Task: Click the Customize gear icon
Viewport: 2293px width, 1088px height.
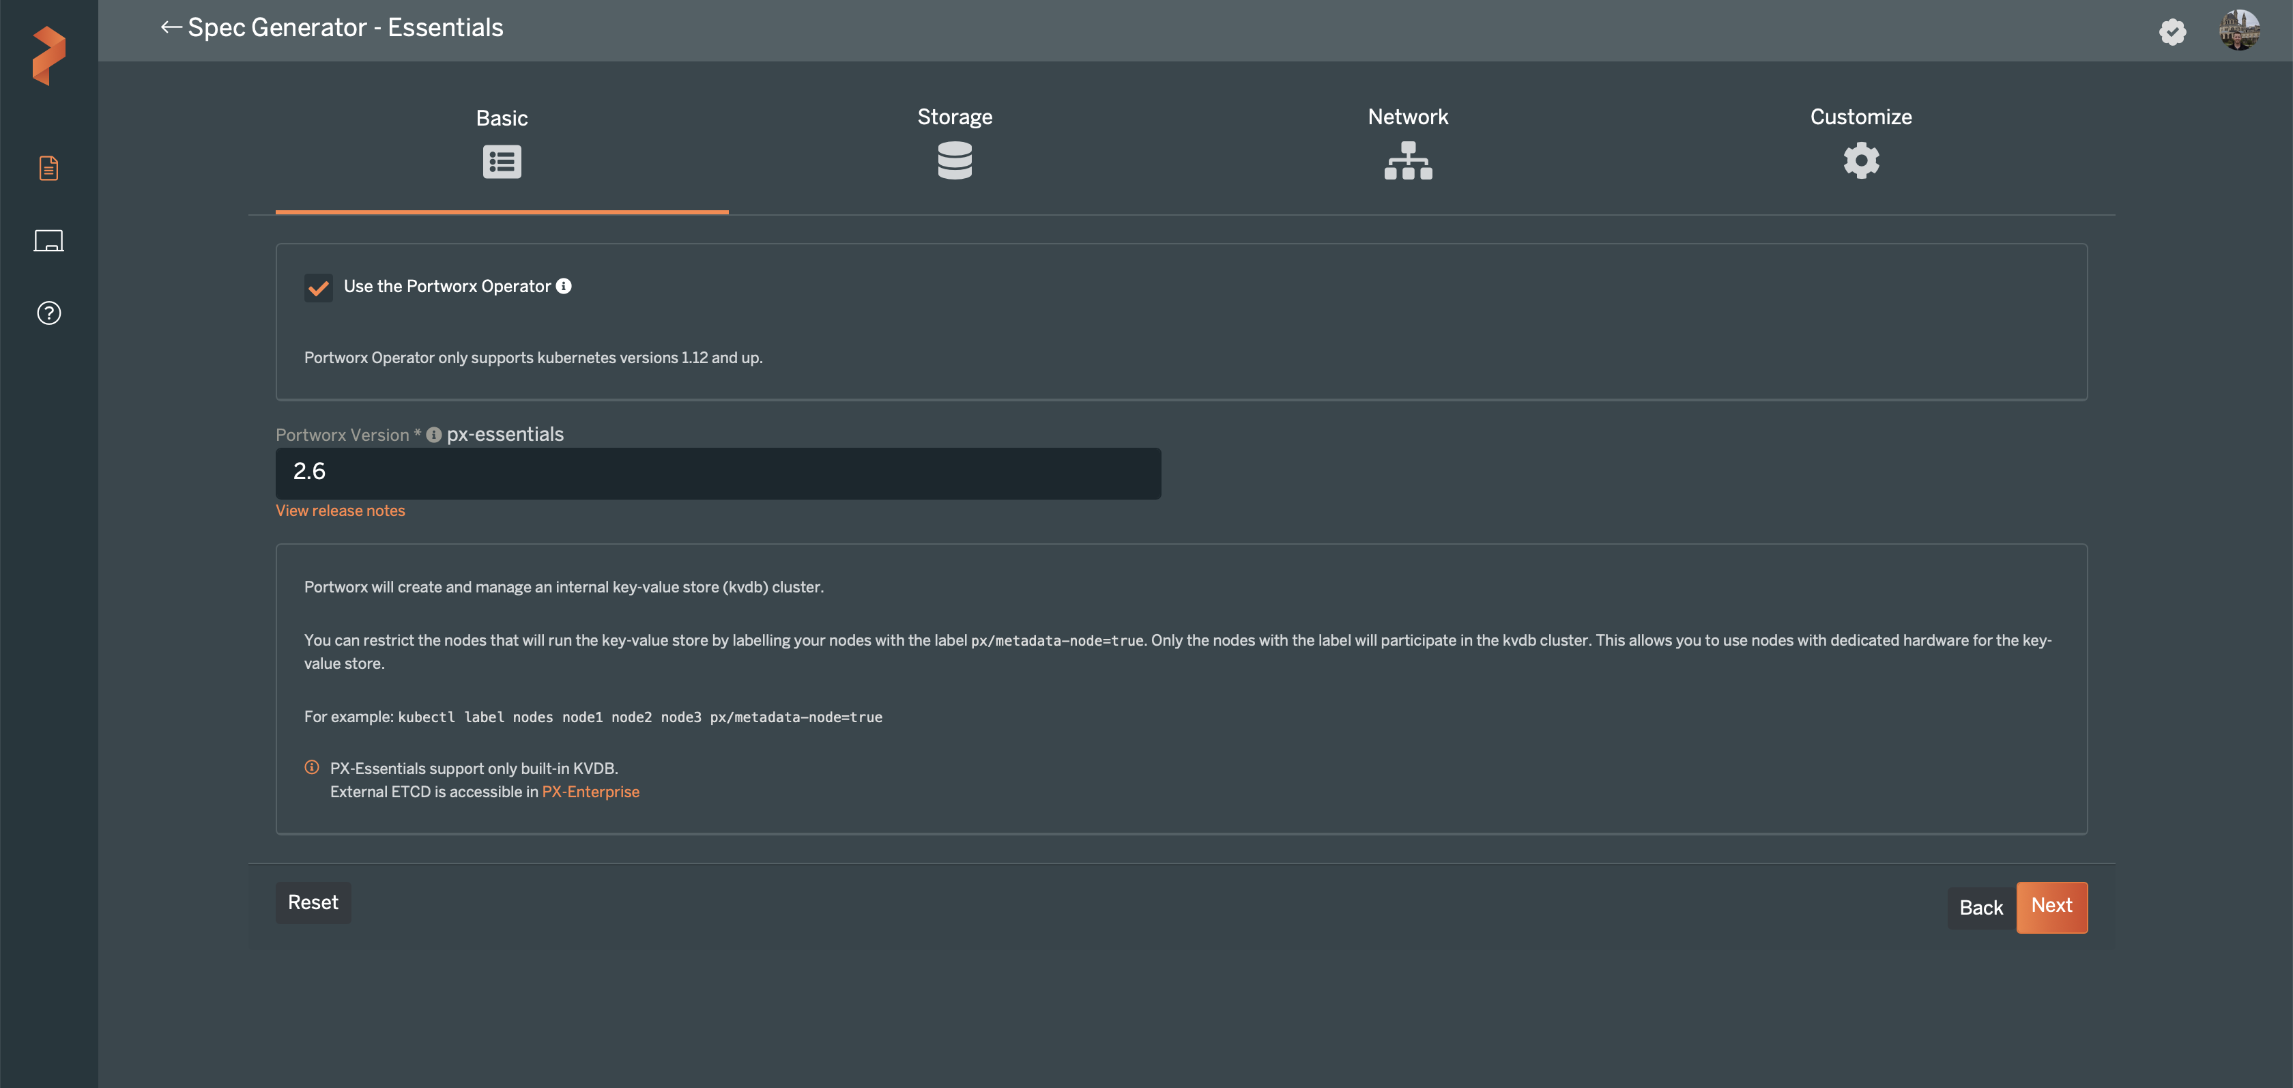Action: (1860, 161)
